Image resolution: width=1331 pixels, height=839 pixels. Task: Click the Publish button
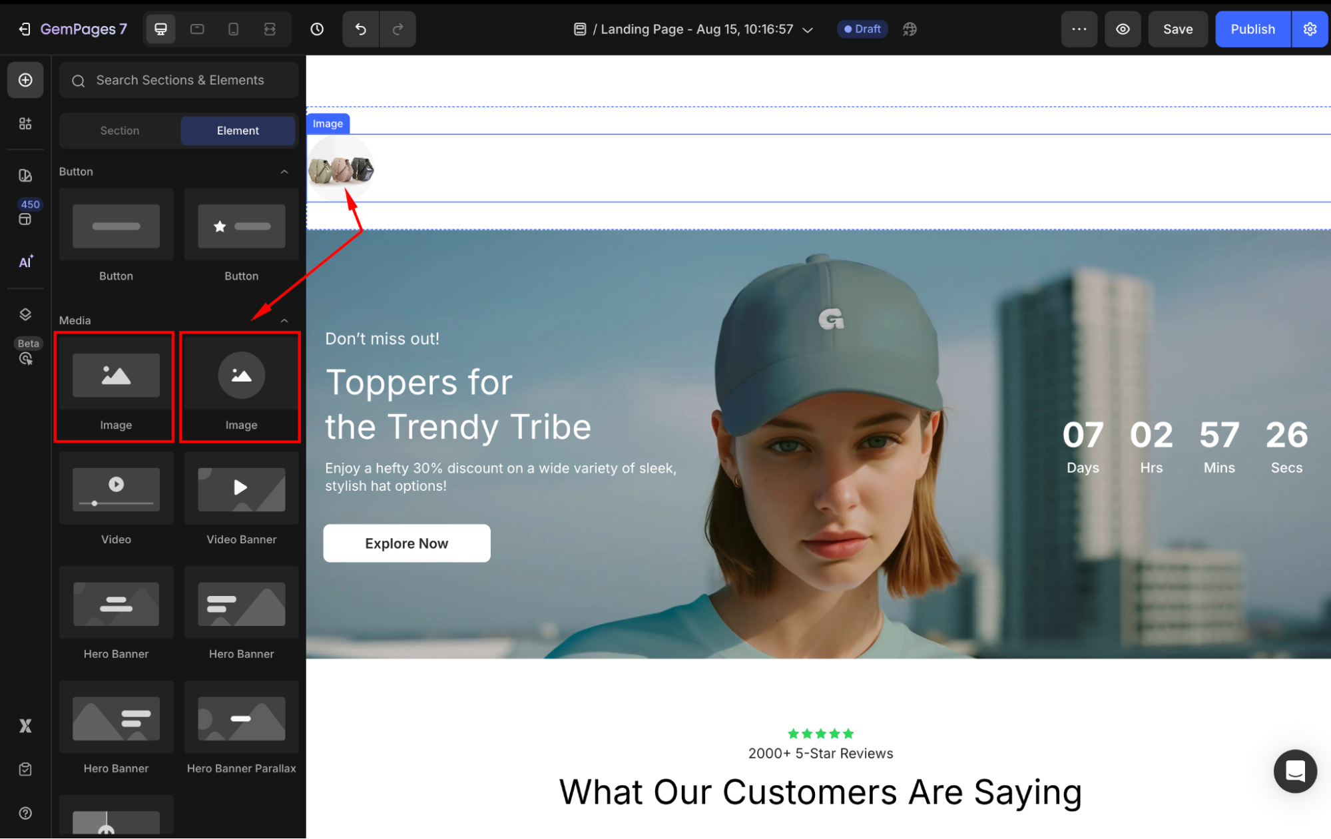[1252, 29]
